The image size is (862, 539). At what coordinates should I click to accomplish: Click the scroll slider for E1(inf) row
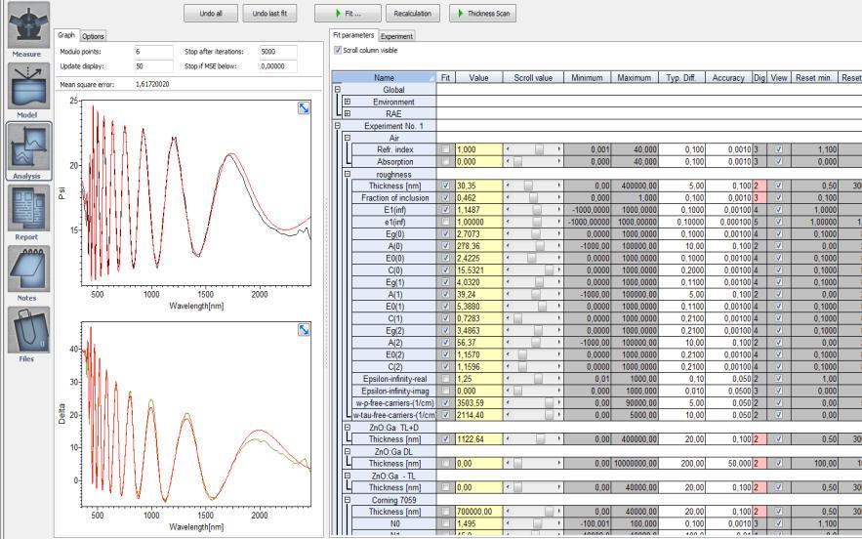coord(537,210)
